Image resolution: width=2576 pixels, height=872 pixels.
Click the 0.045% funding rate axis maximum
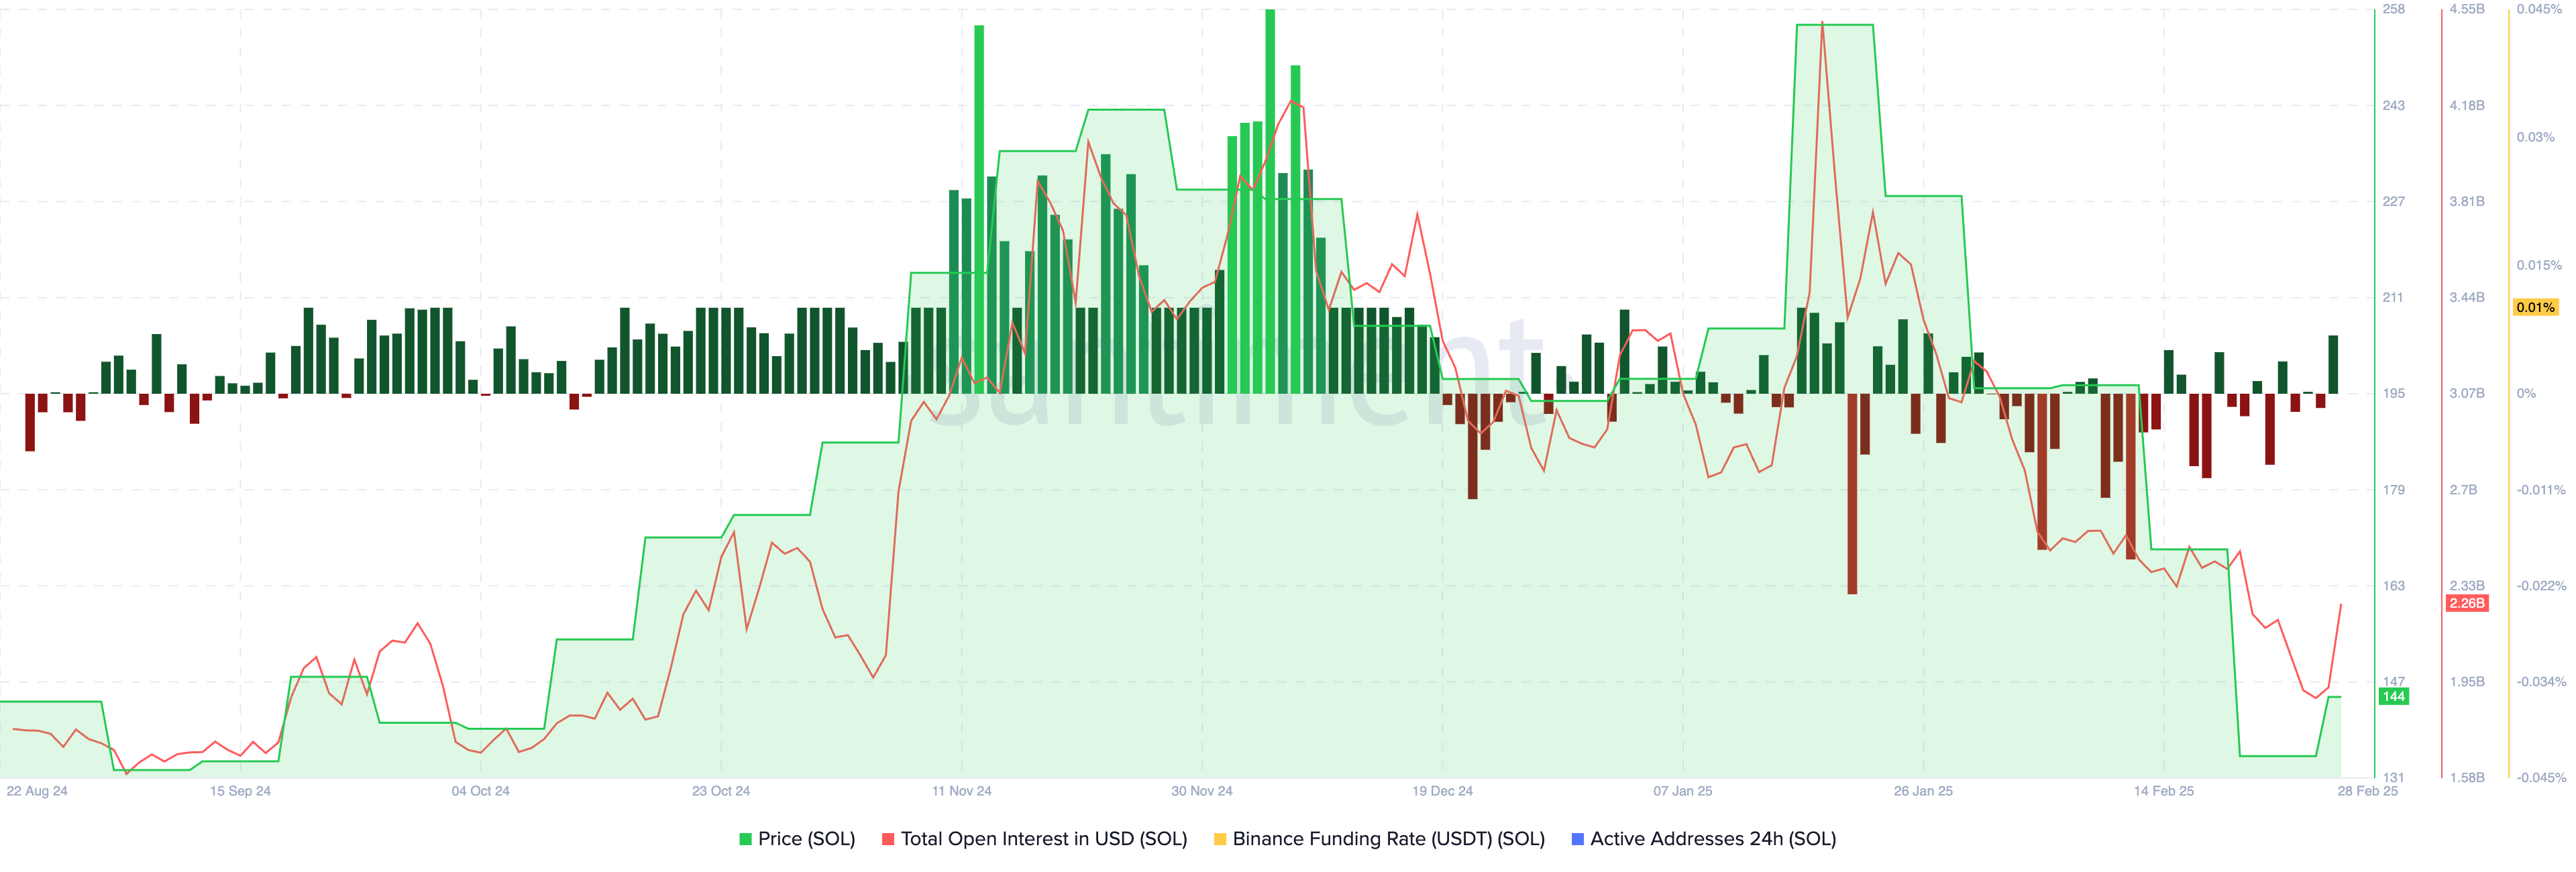click(2539, 9)
